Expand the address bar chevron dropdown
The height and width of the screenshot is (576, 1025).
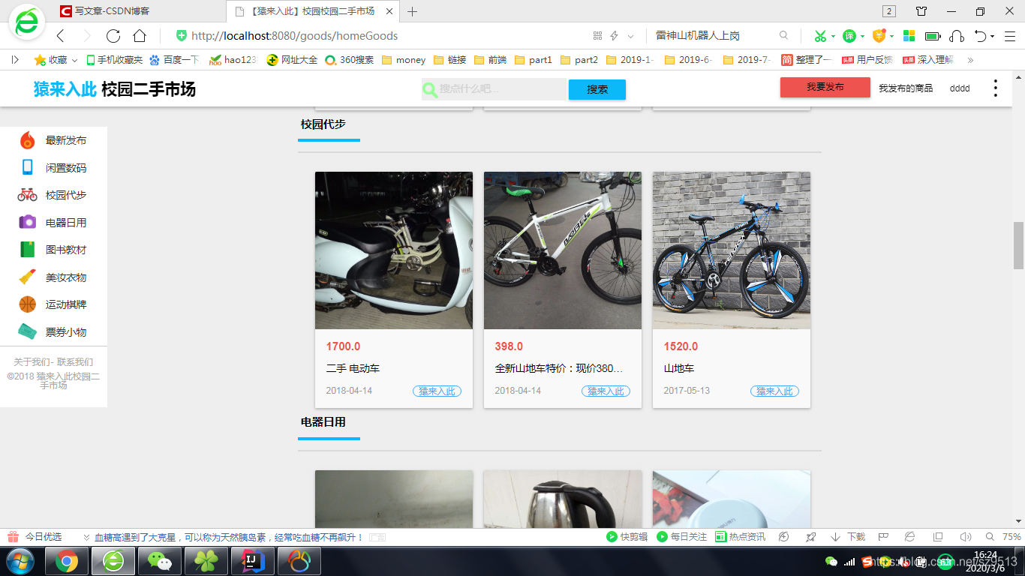(x=630, y=36)
